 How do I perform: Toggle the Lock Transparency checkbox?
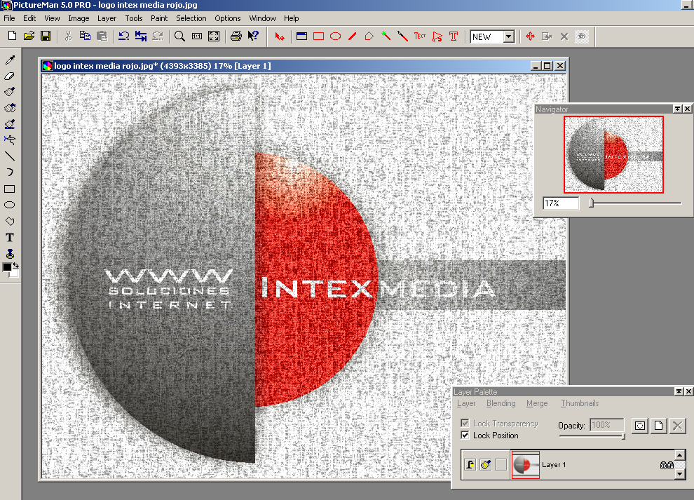[465, 424]
